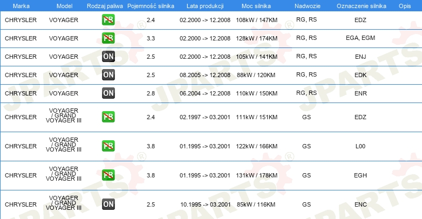Image resolution: width=422 pixels, height=219 pixels.
Task: Select the engine code L00 cell
Action: (360, 146)
